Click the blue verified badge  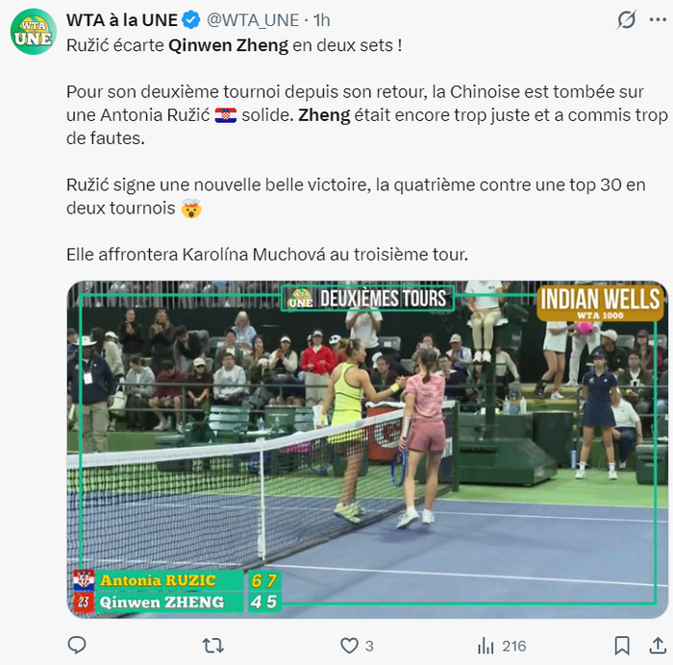[x=191, y=20]
